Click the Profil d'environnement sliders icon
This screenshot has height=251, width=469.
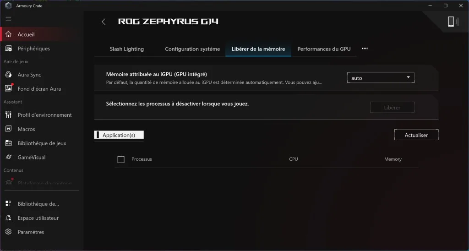[x=8, y=115]
